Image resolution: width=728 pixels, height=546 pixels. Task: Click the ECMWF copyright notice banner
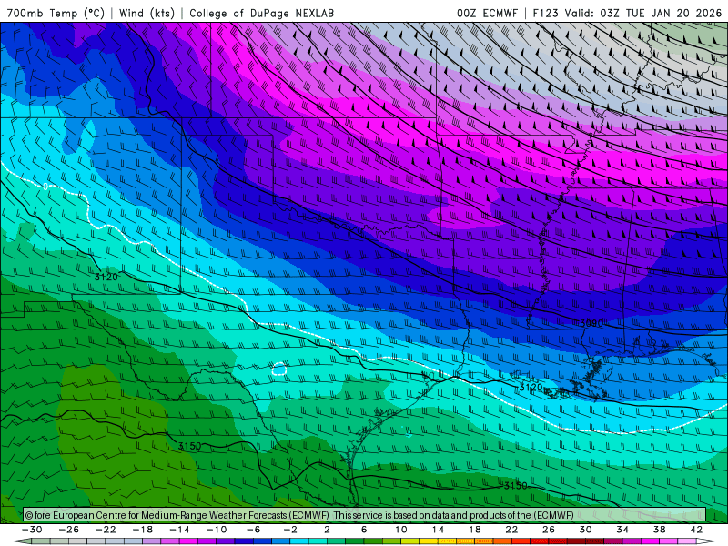click(365, 515)
